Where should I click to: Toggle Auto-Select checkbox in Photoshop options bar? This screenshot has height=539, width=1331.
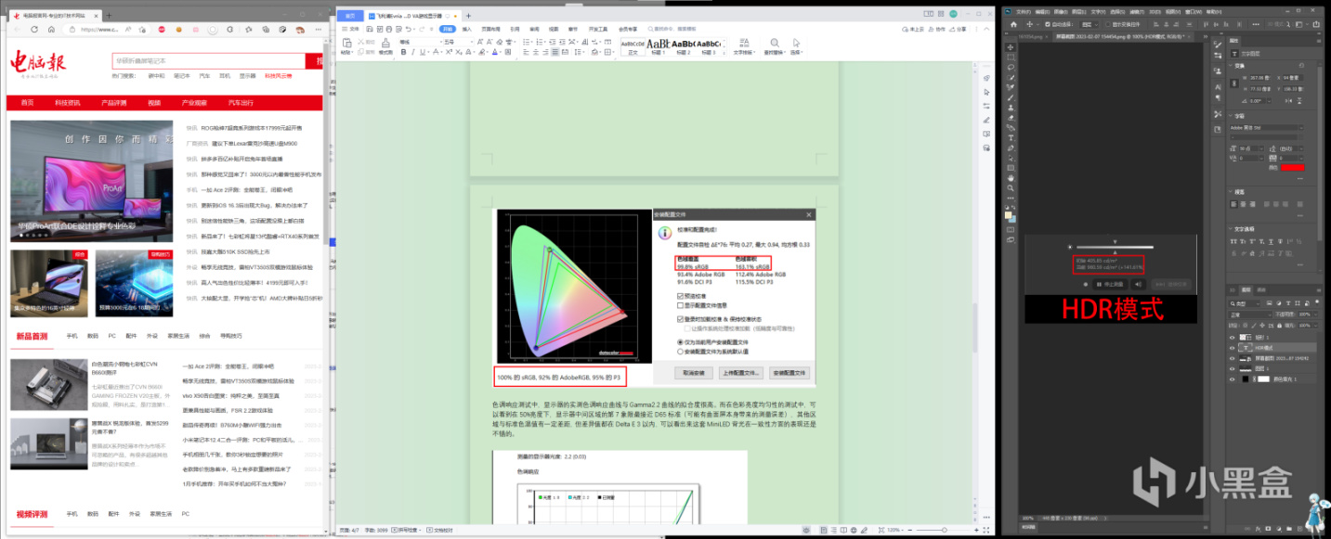click(x=1048, y=24)
